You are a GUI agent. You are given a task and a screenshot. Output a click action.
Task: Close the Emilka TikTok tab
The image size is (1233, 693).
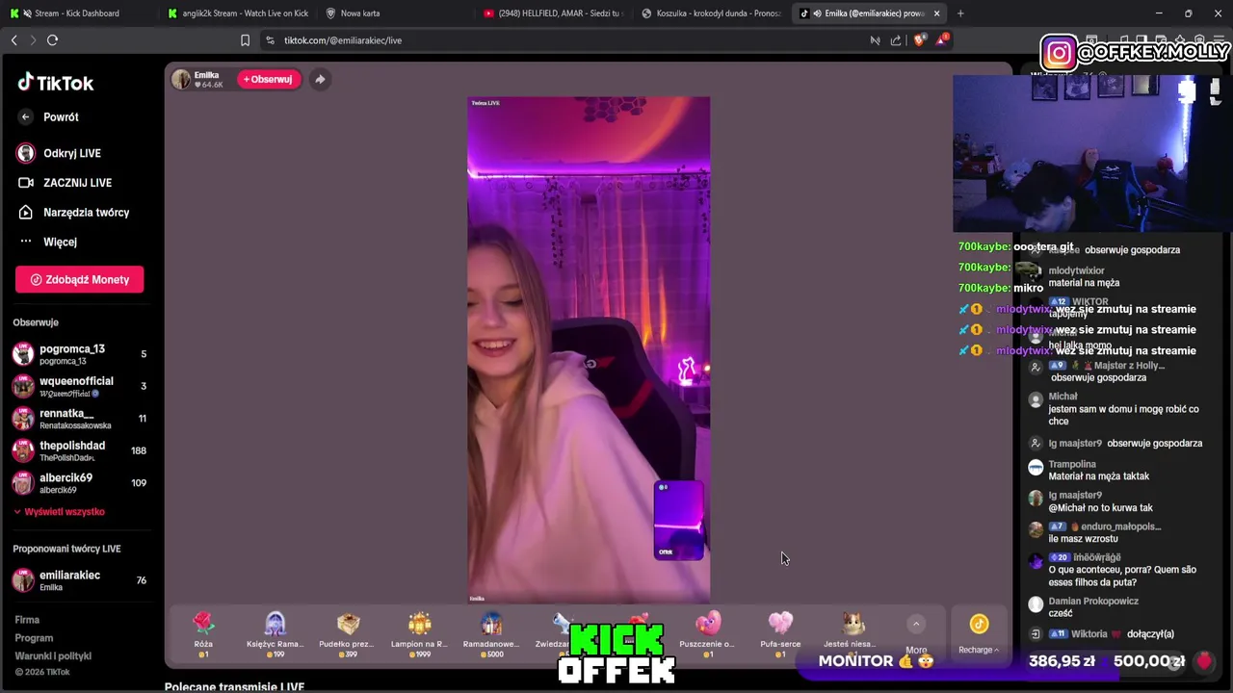(x=936, y=13)
